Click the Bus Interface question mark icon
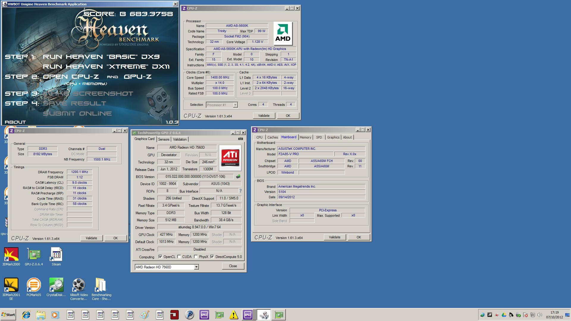This screenshot has height=321, width=571. (241, 191)
